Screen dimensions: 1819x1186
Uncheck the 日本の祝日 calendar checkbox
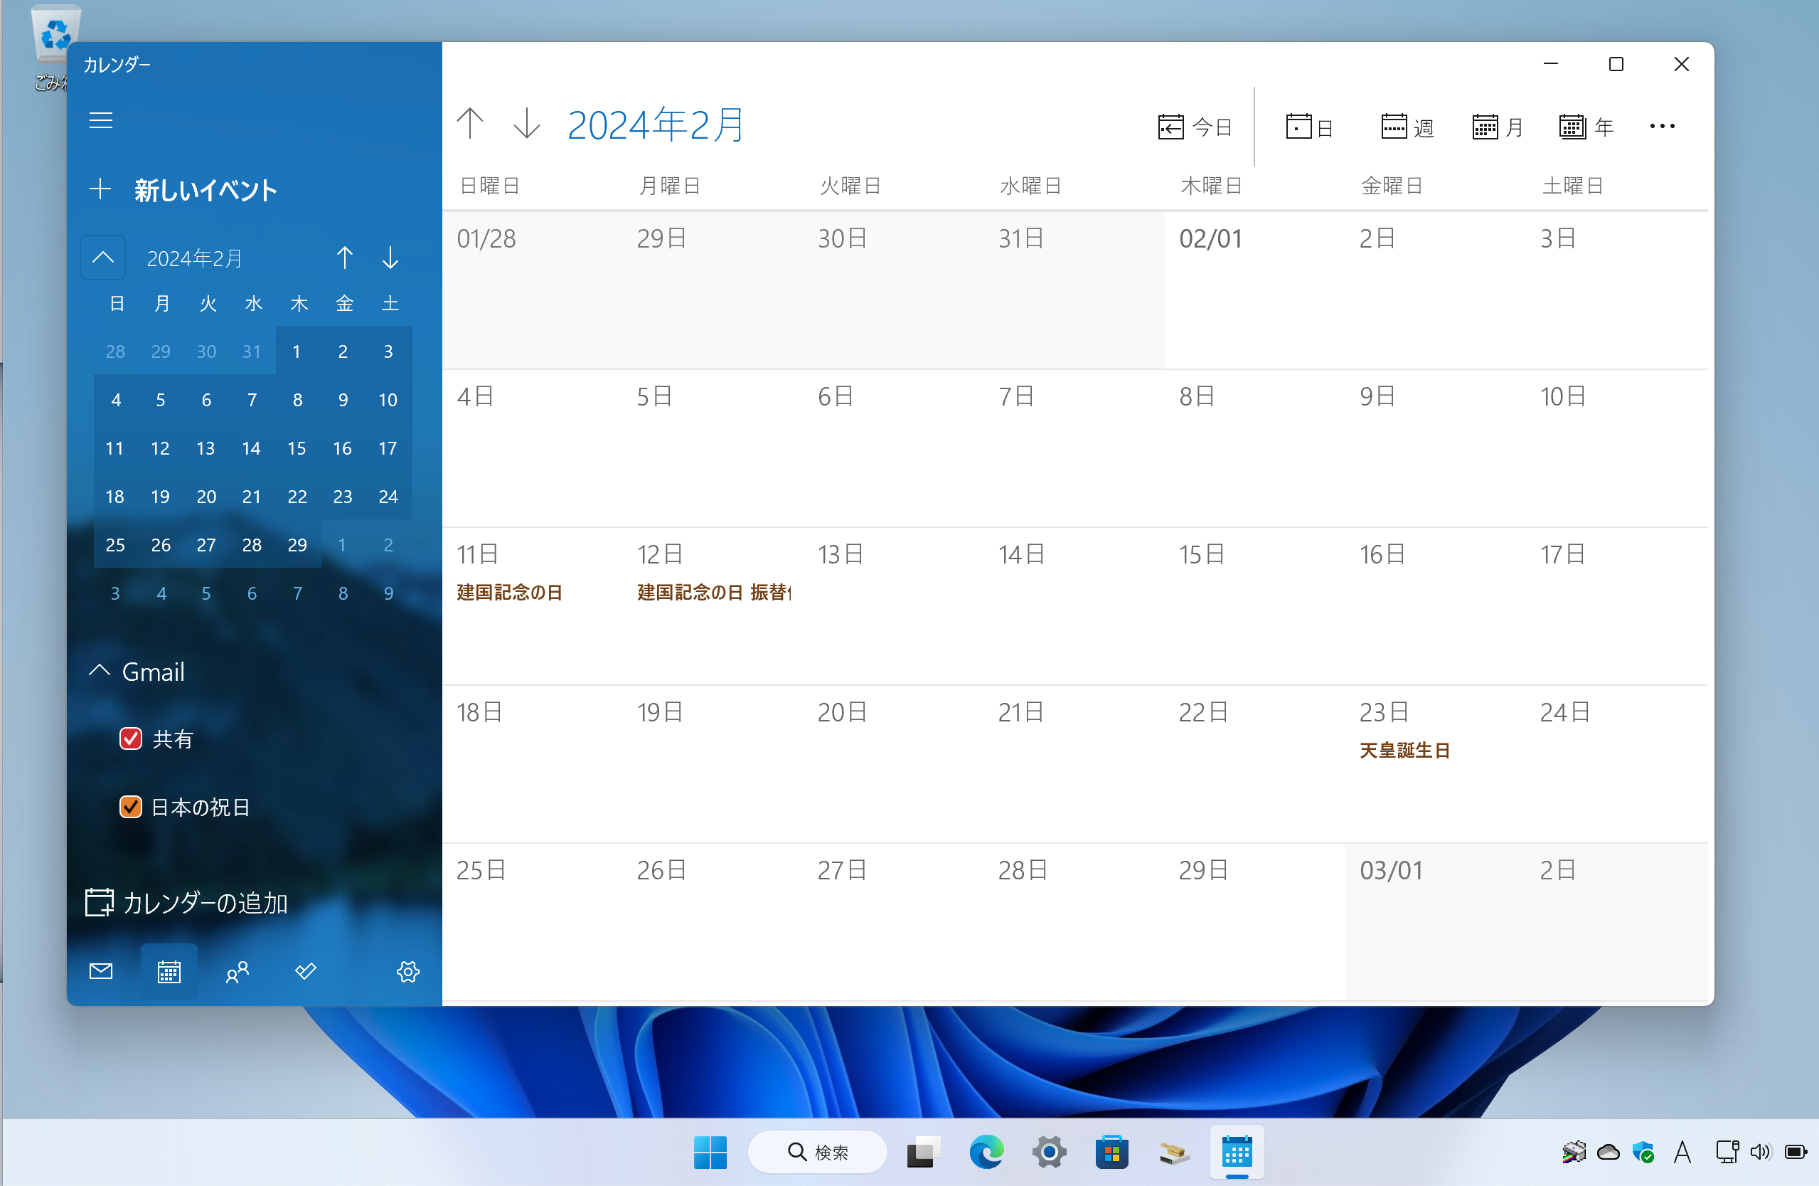pos(131,807)
